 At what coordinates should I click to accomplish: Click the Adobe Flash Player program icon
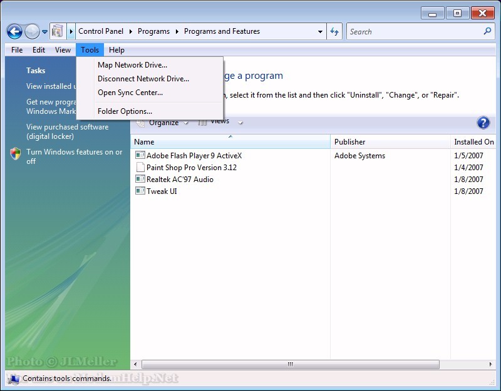click(x=140, y=155)
